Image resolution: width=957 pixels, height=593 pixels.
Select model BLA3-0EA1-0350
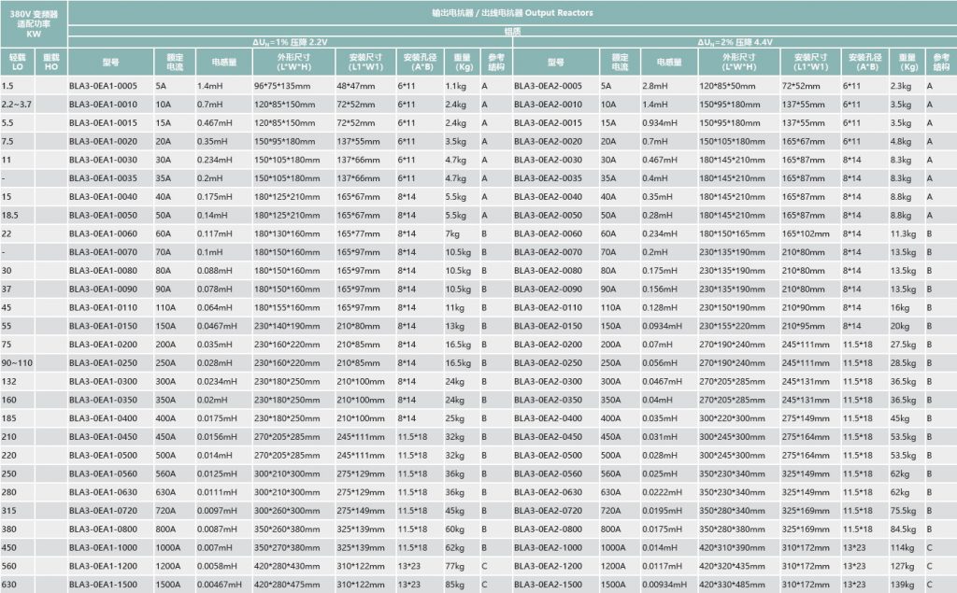pyautogui.click(x=103, y=400)
